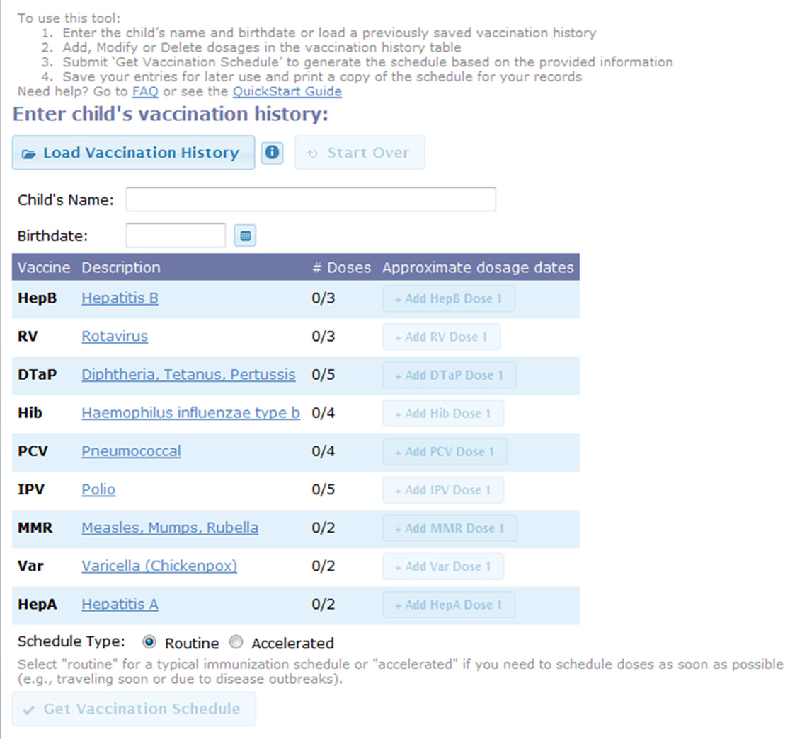This screenshot has width=807, height=739.
Task: Add DTaP Dose 1 entry
Action: [450, 376]
